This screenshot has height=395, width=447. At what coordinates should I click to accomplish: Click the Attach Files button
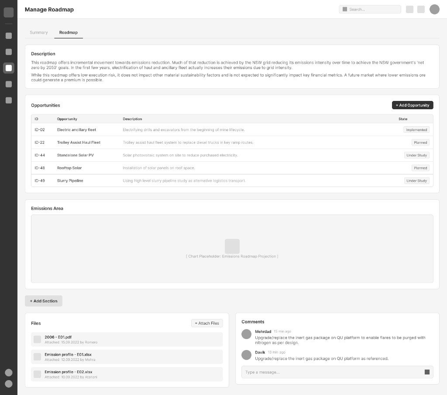tap(207, 323)
